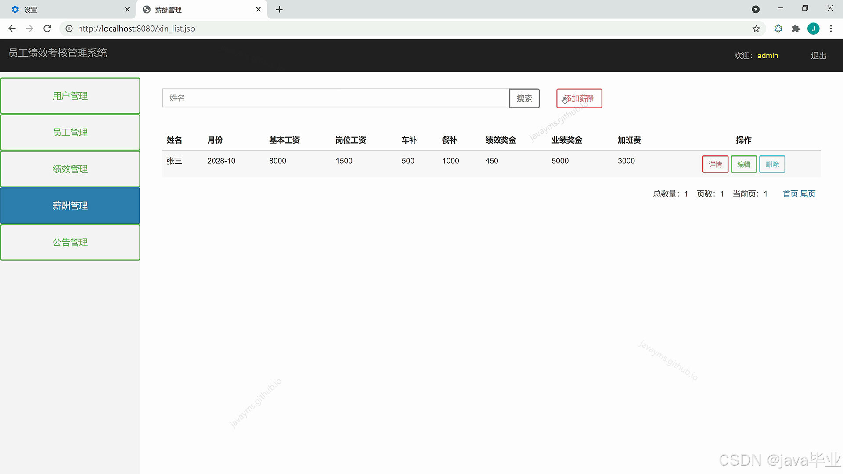843x474 pixels.
Task: Switch to the 设置 browser tab
Action: pos(68,9)
